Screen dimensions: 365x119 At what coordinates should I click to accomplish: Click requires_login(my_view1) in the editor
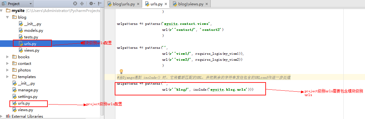tap(218, 54)
